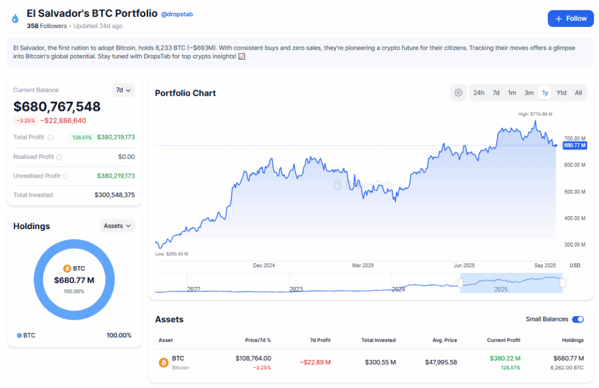Select the 3m chart range
The height and width of the screenshot is (388, 599).
(529, 93)
